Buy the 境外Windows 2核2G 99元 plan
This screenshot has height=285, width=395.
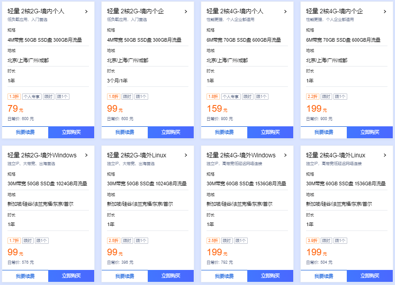click(x=71, y=276)
